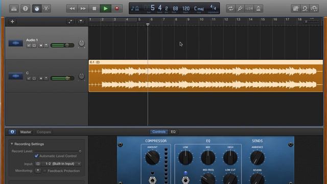Screen dimensions: 327x184
Task: Click the Compressor Amount knob
Action: (152, 157)
